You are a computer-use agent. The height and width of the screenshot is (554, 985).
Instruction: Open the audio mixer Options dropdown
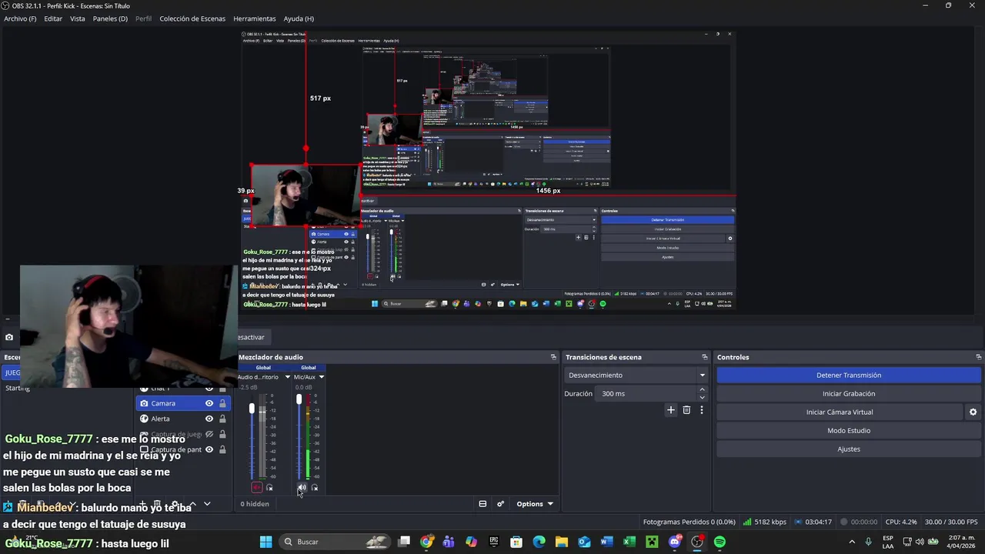pos(534,504)
